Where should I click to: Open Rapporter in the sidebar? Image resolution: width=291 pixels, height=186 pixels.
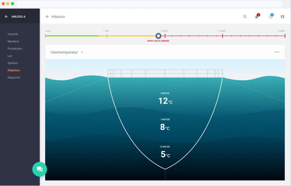click(14, 78)
